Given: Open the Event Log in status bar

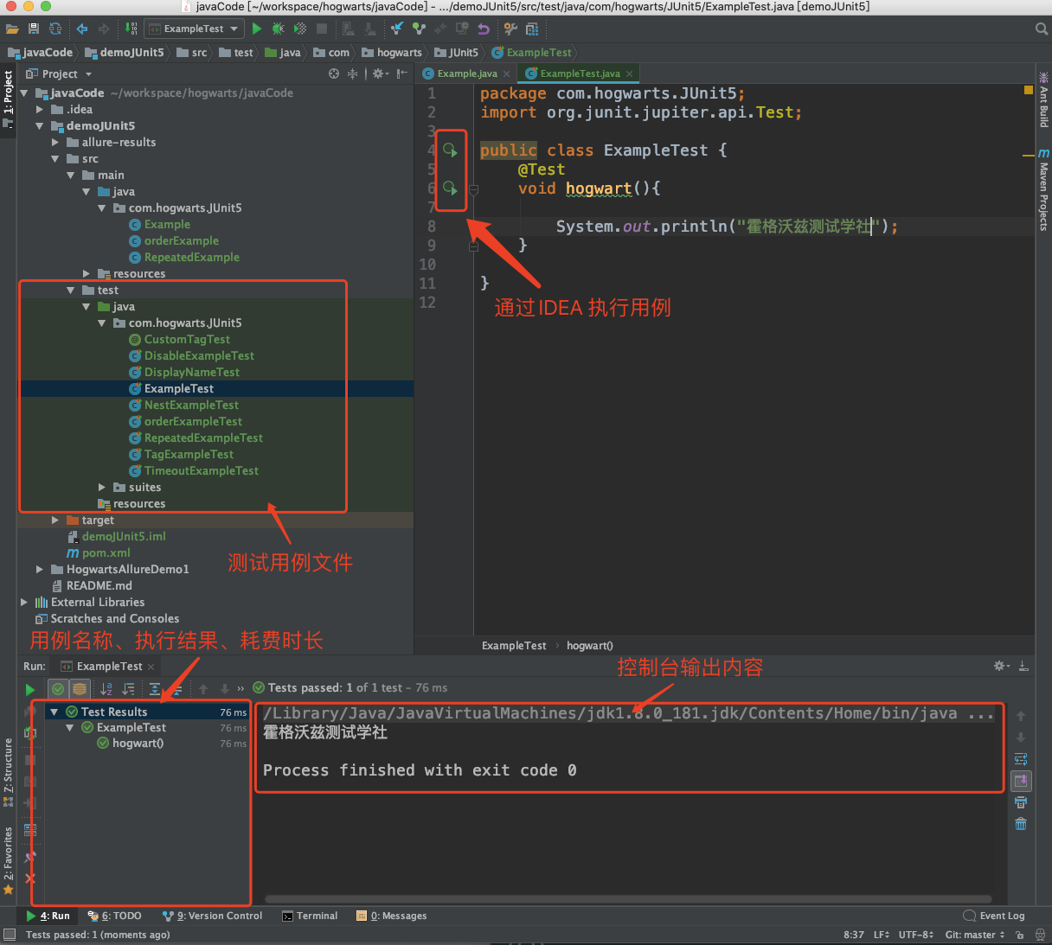Looking at the screenshot, I should click(x=994, y=916).
